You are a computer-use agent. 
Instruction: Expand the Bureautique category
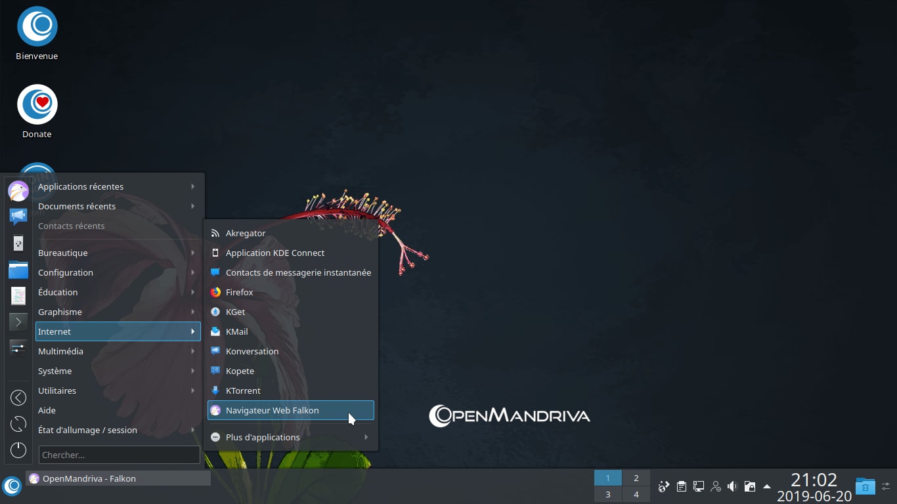pos(118,253)
